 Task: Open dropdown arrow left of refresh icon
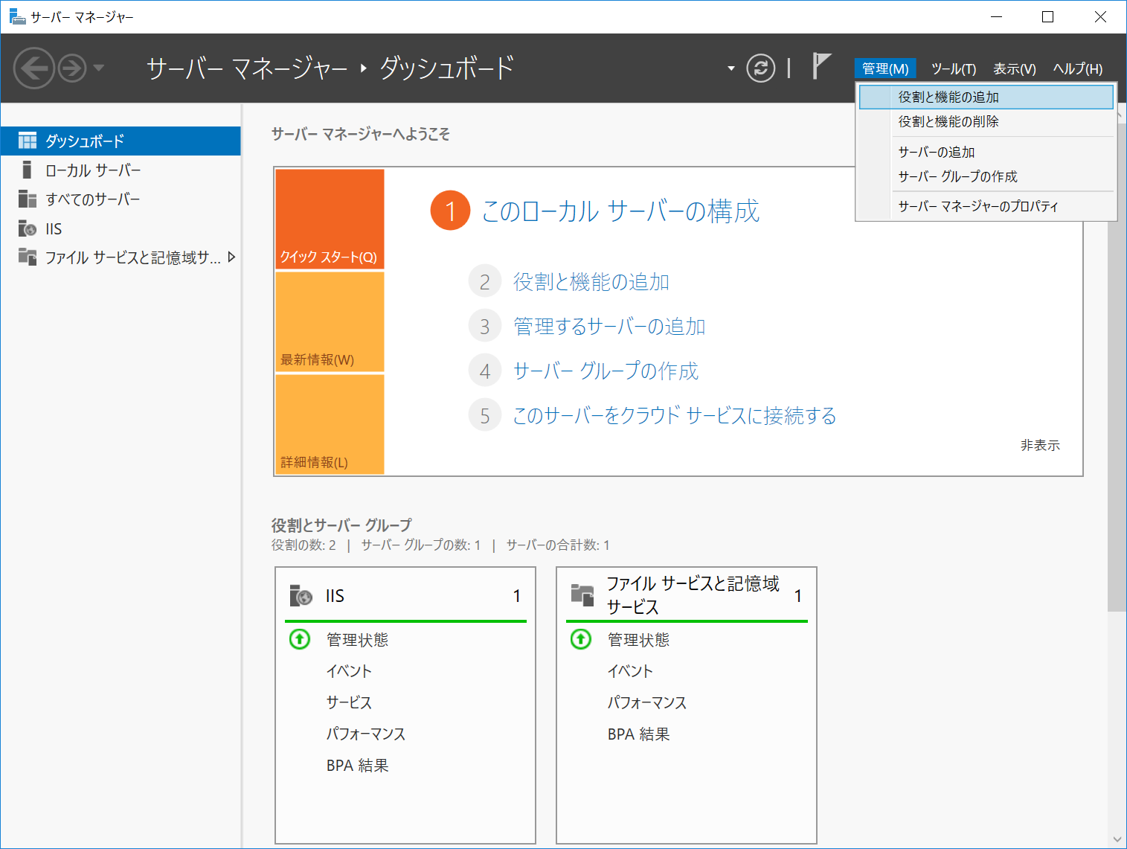coord(731,68)
